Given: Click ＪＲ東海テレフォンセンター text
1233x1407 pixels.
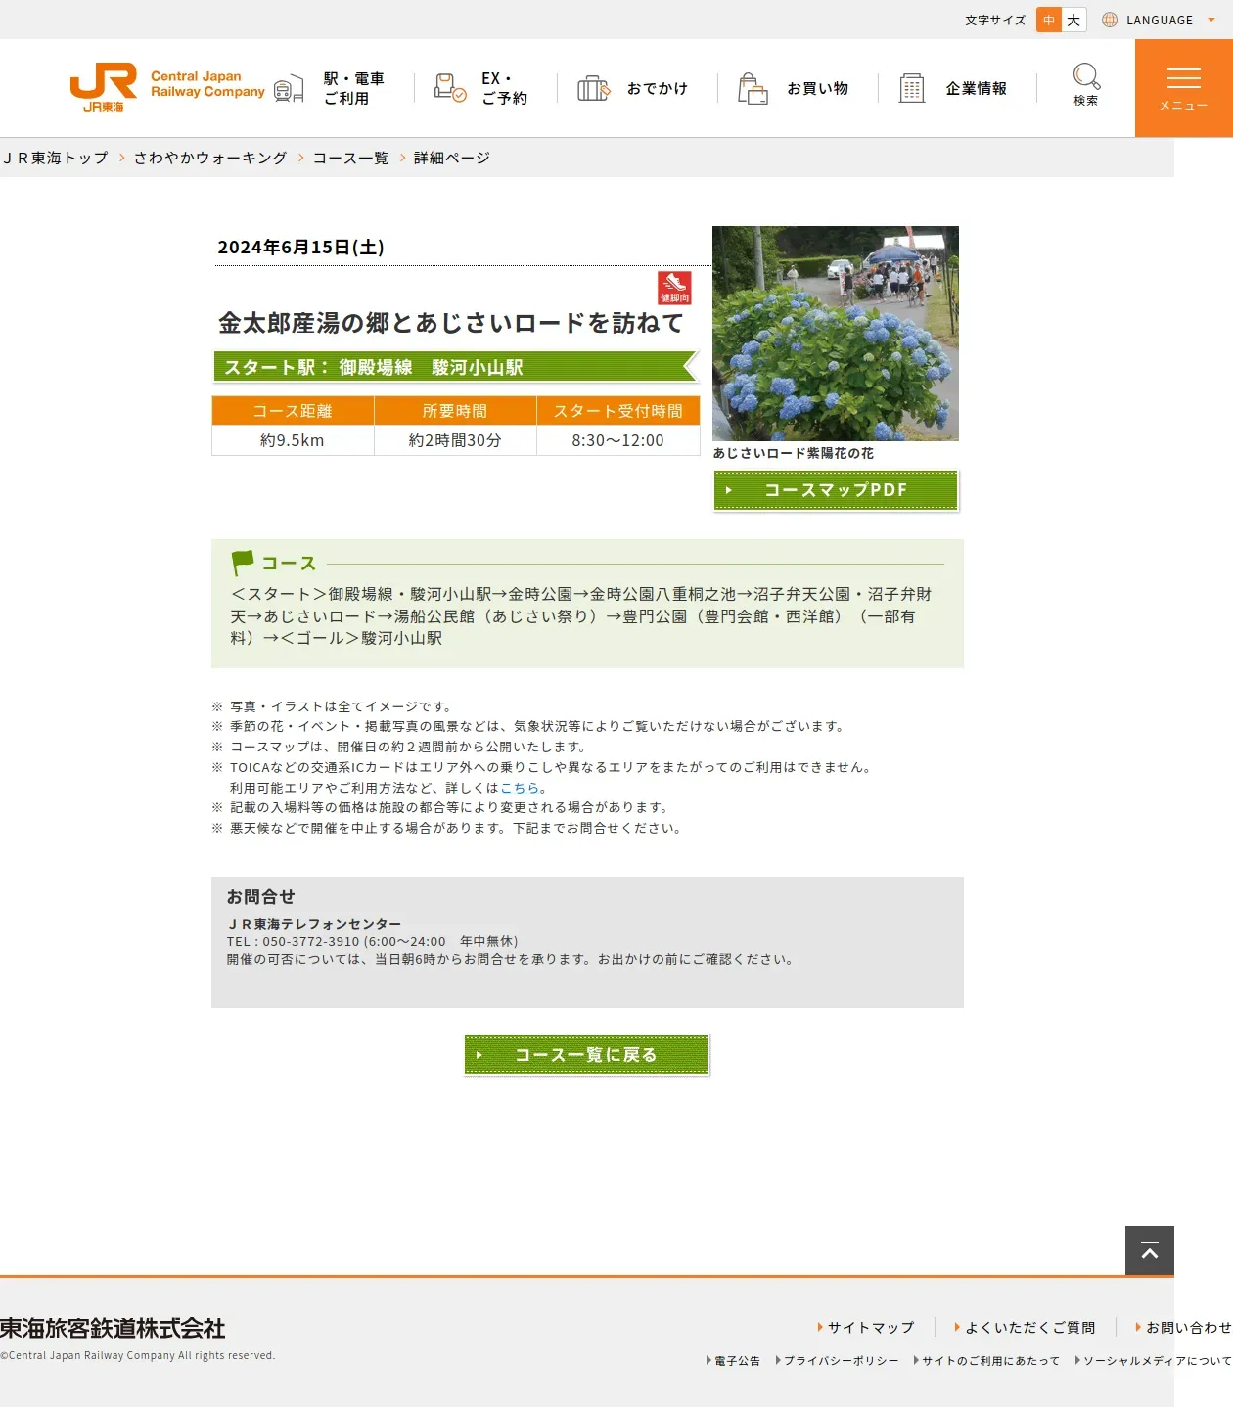Looking at the screenshot, I should (314, 924).
